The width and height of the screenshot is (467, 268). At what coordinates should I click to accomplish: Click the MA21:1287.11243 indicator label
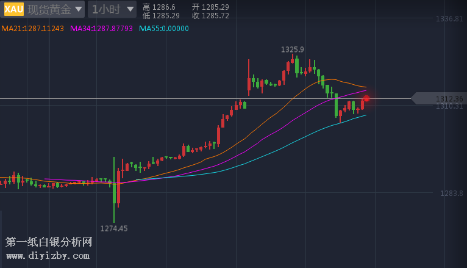point(32,29)
